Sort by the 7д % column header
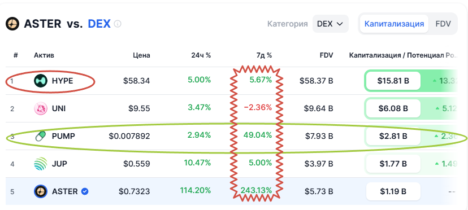 tap(263, 55)
